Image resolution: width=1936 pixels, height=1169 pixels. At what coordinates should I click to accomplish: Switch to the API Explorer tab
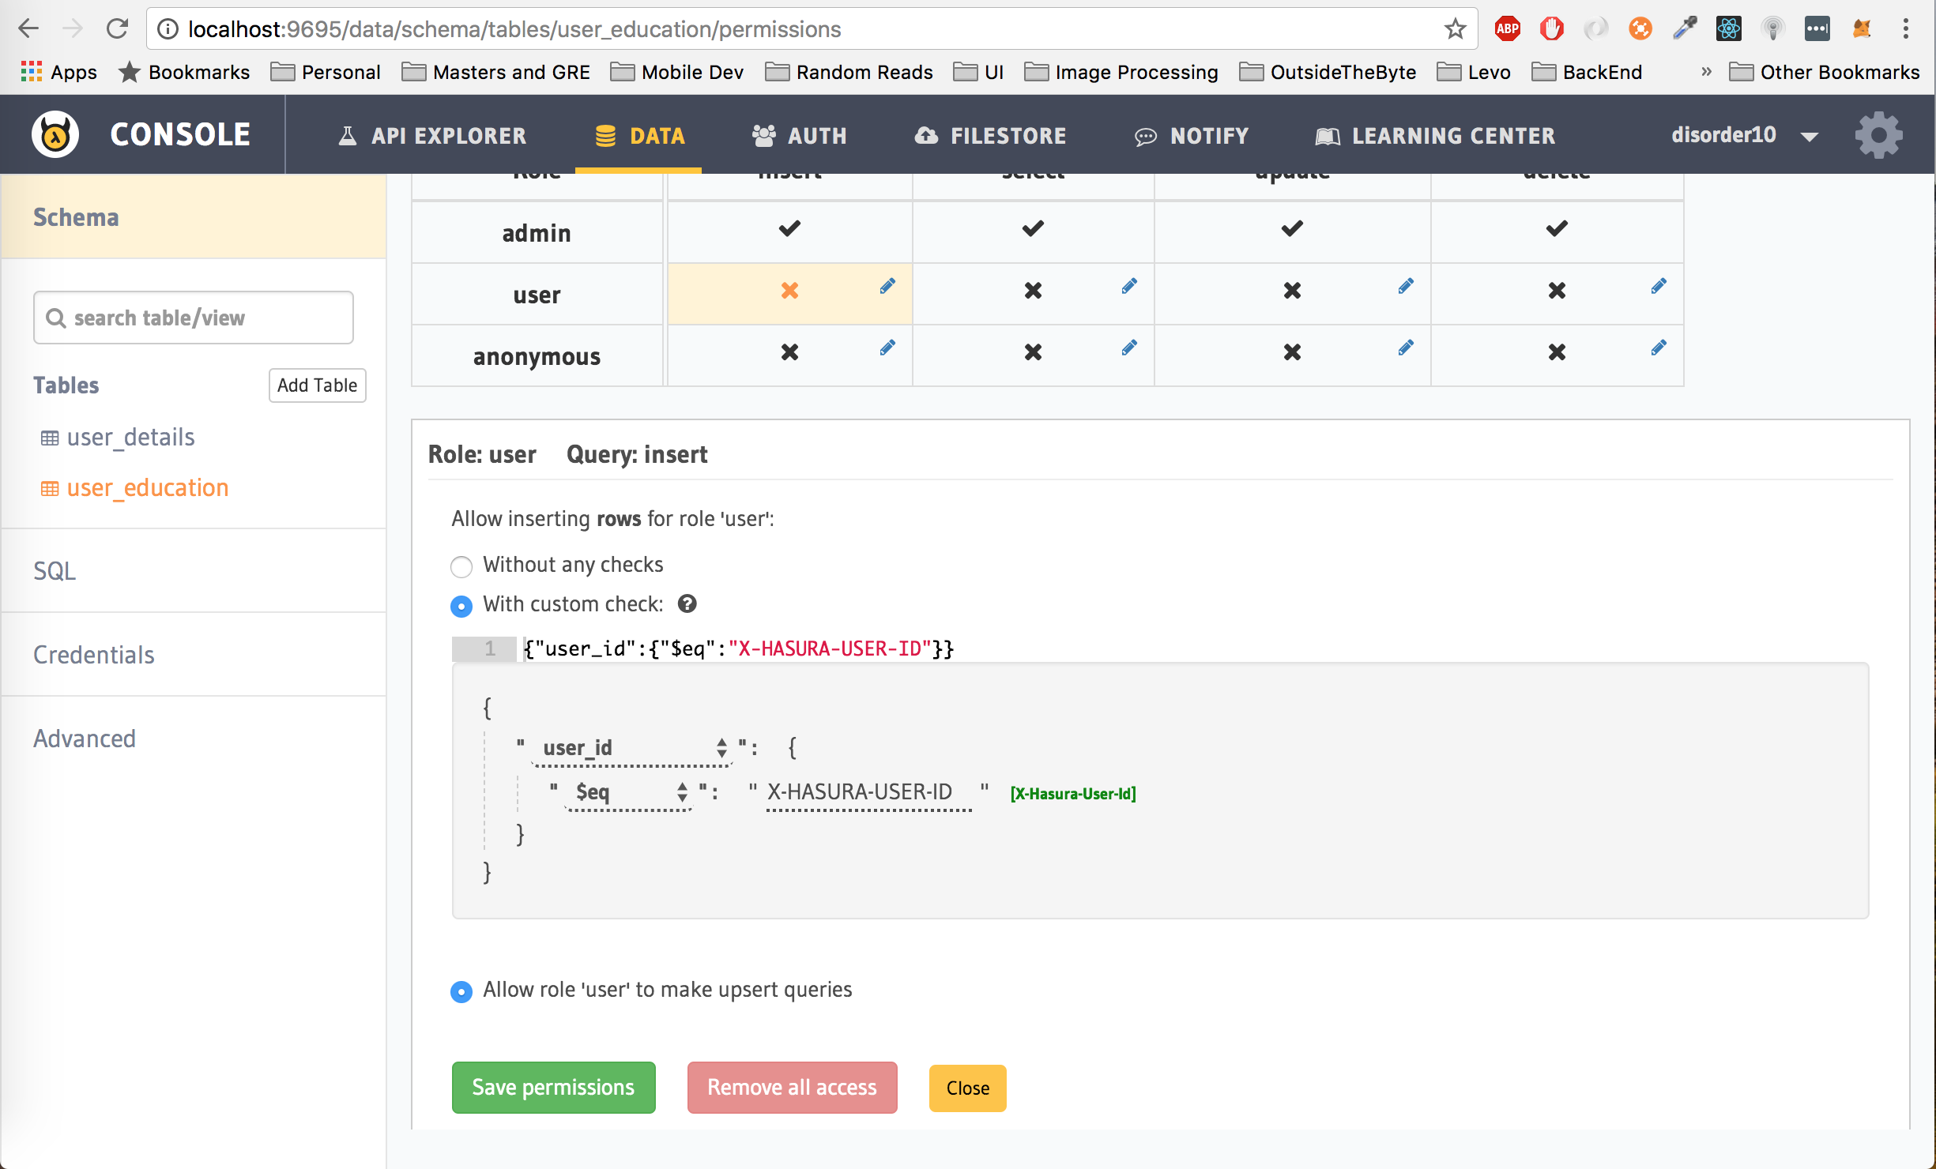tap(432, 135)
